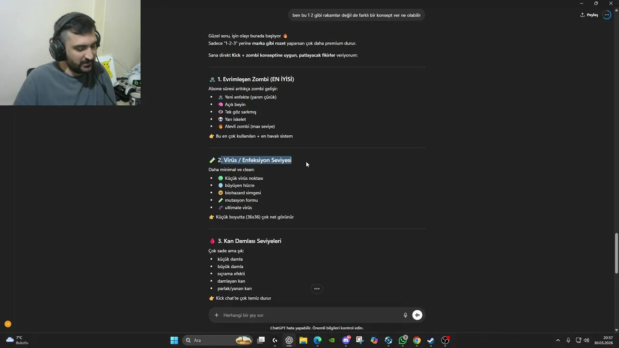Open the three-dot conversation options menu
619x348 pixels.
pos(607,15)
